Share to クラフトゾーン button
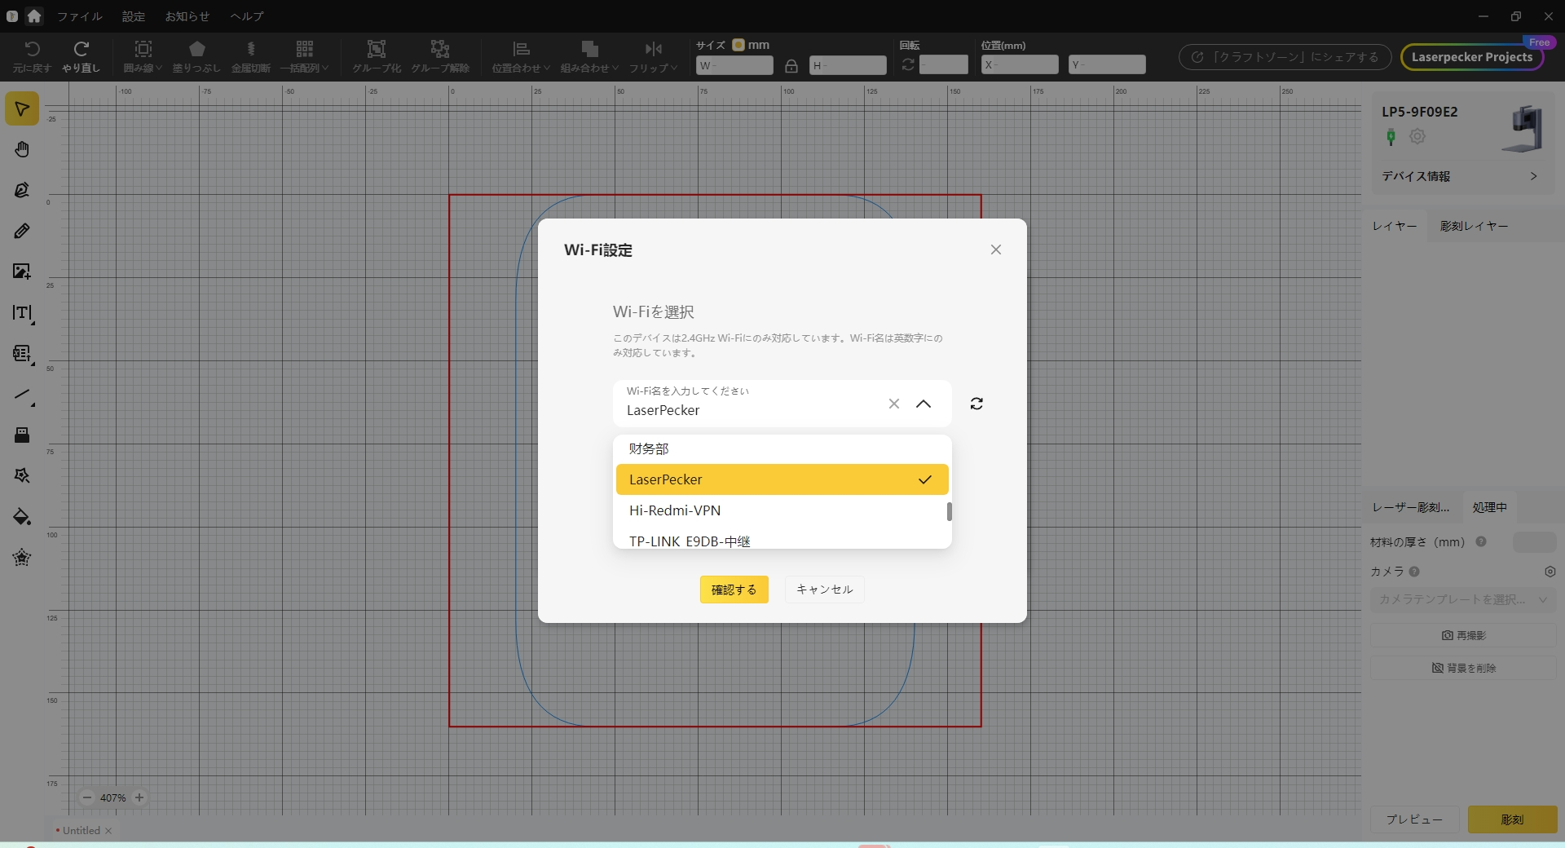The width and height of the screenshot is (1565, 848). [1285, 57]
